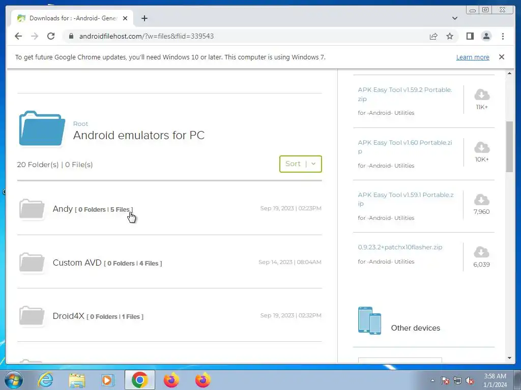Click the forward navigation arrow
521x390 pixels.
35,36
